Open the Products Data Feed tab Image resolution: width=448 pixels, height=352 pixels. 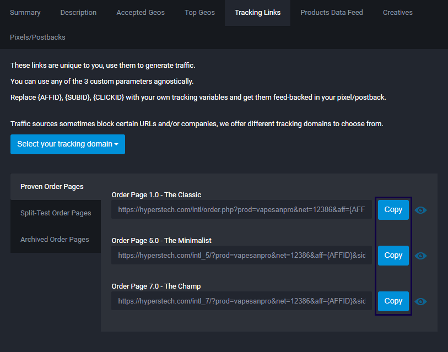(x=331, y=13)
